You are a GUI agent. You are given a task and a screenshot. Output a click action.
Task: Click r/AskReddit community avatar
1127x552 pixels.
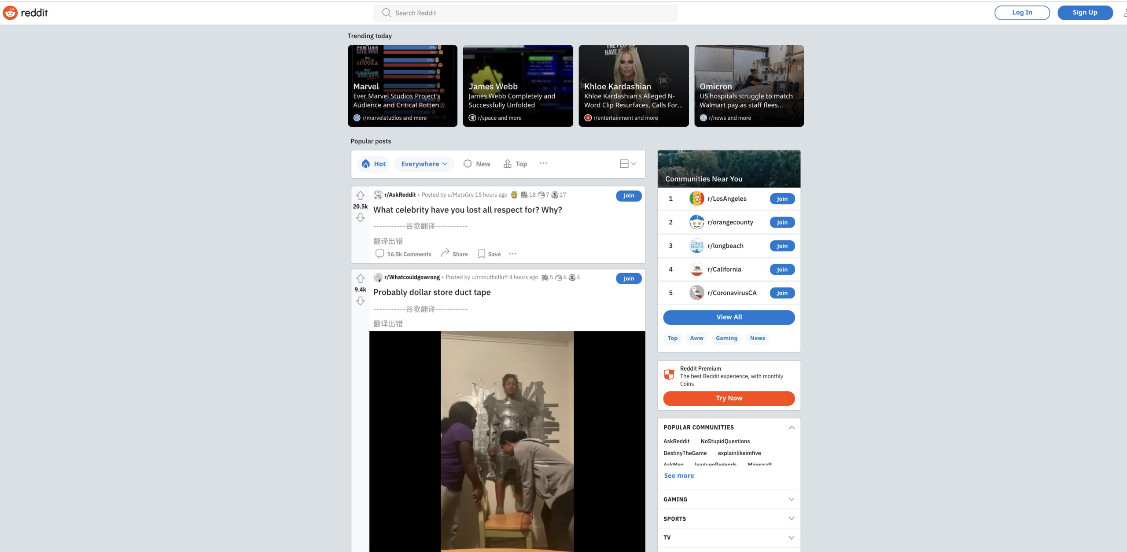coord(378,195)
